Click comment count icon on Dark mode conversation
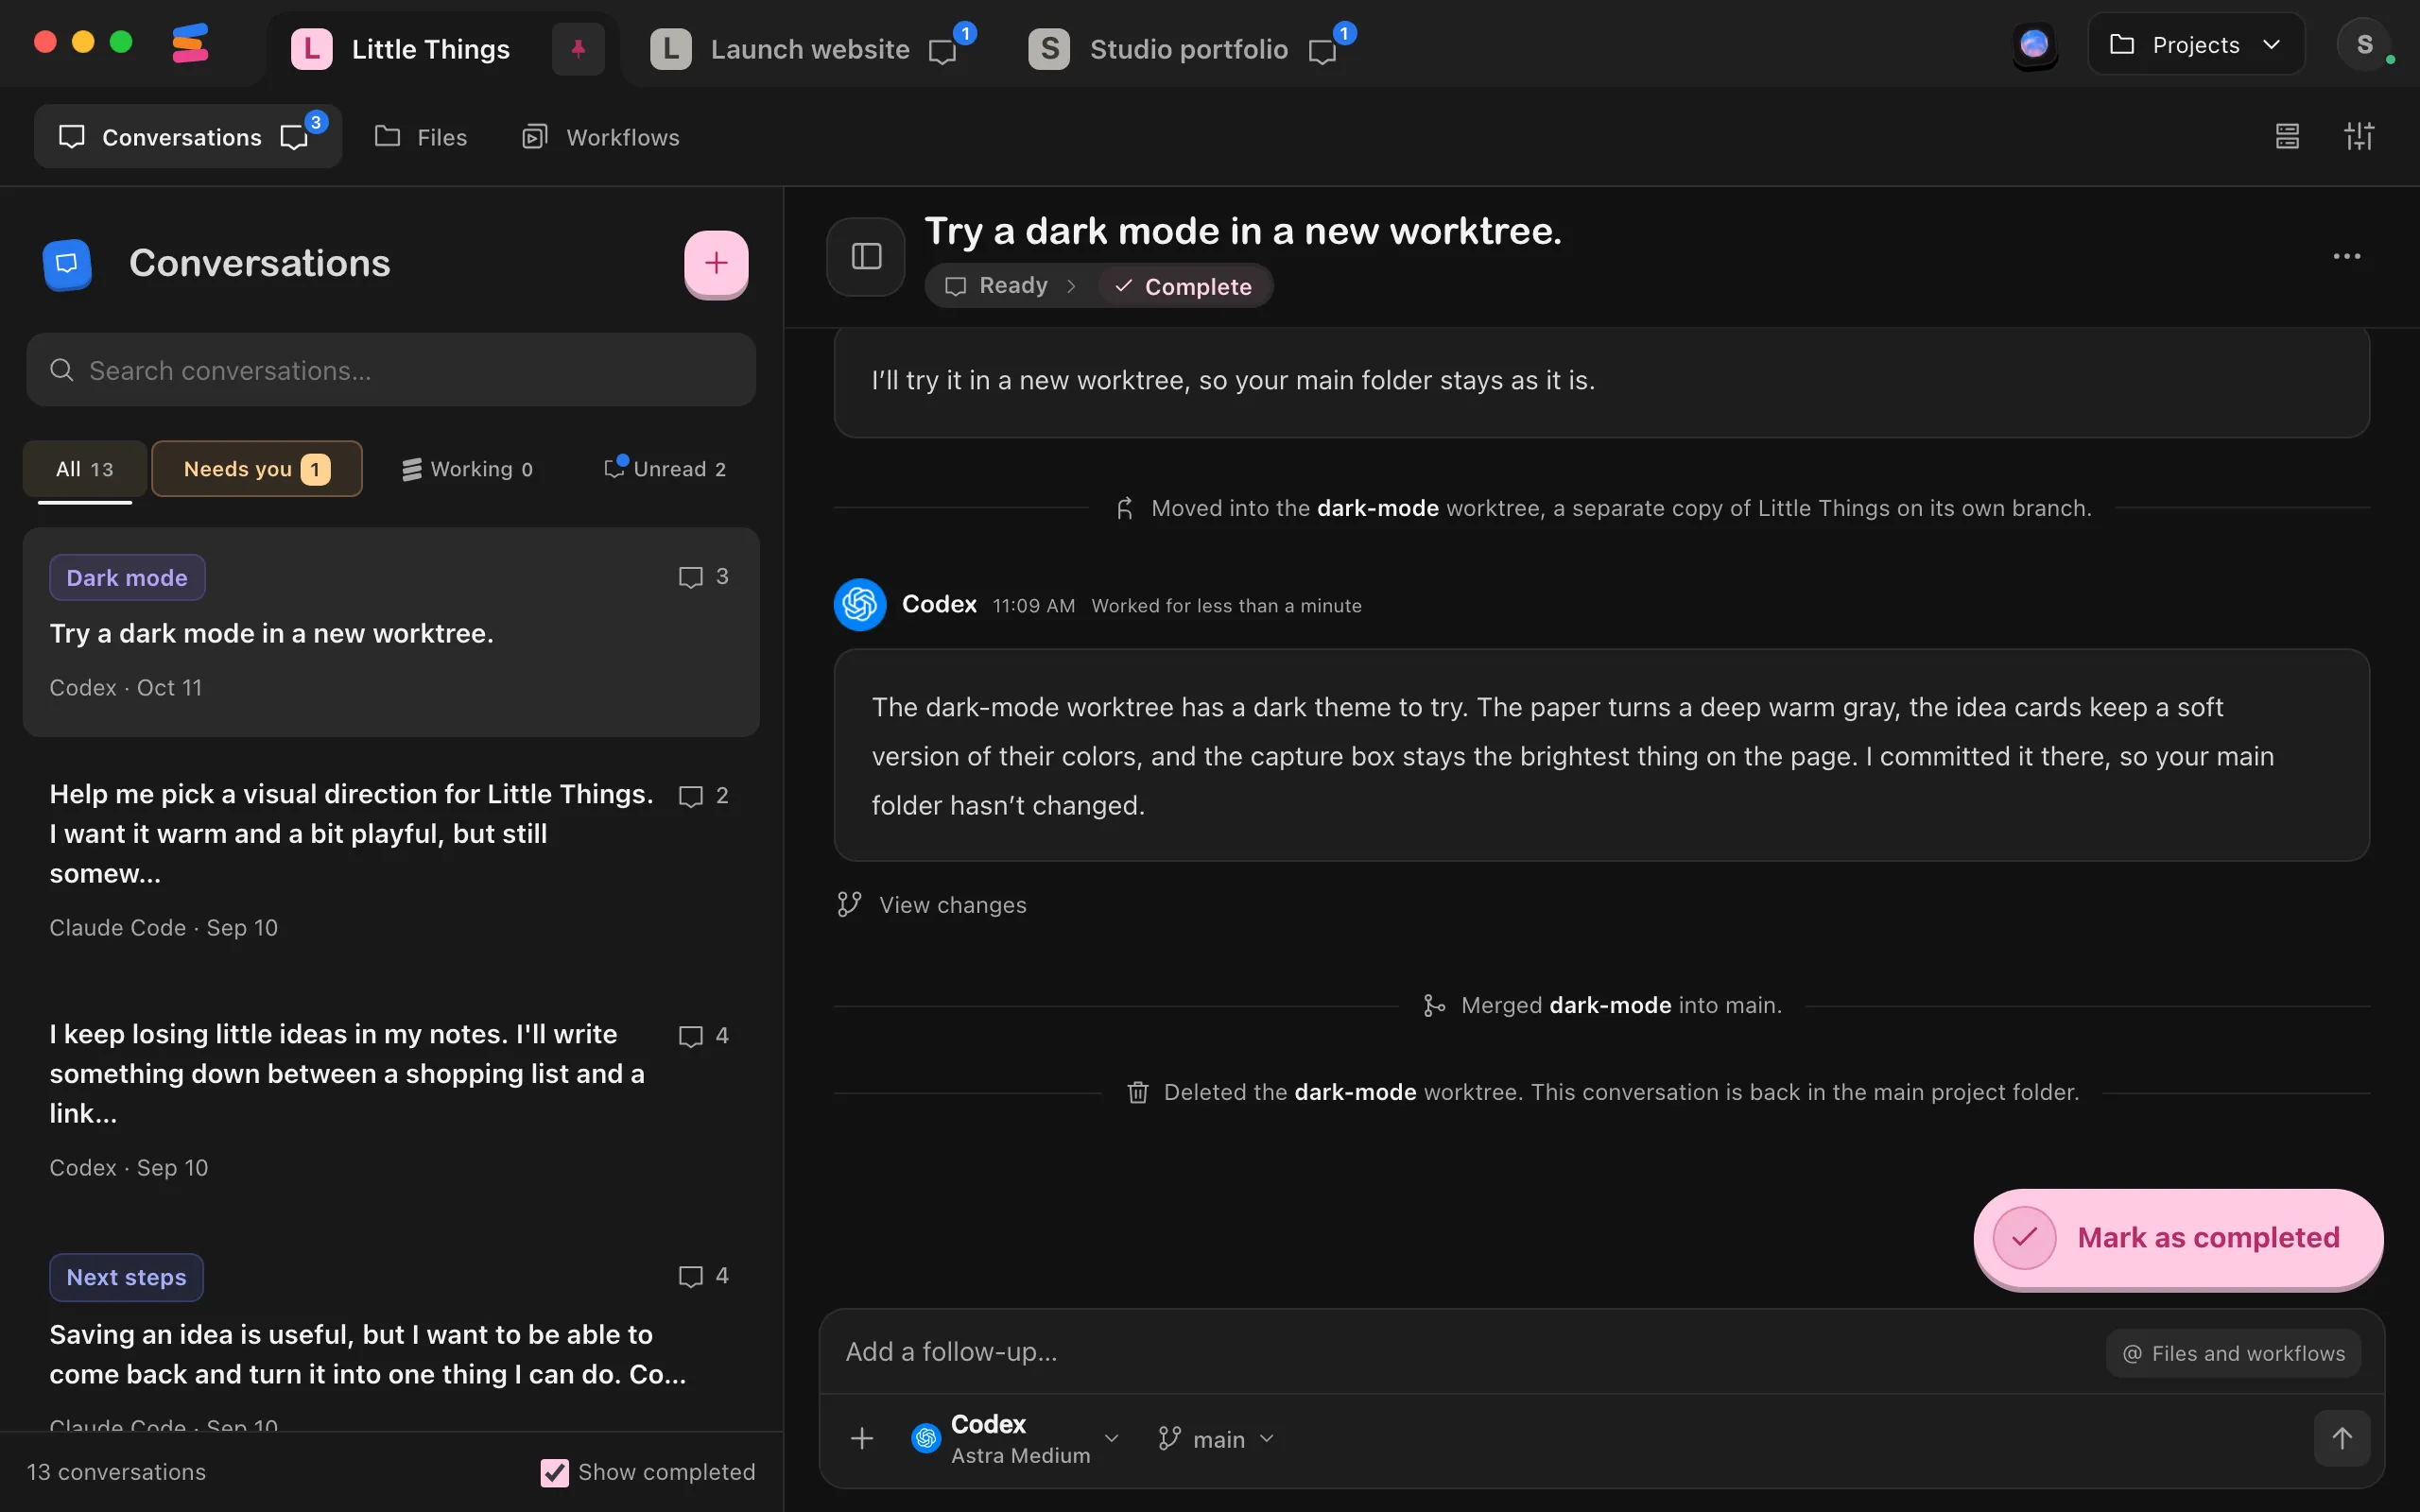Viewport: 2420px width, 1512px height. pos(690,577)
